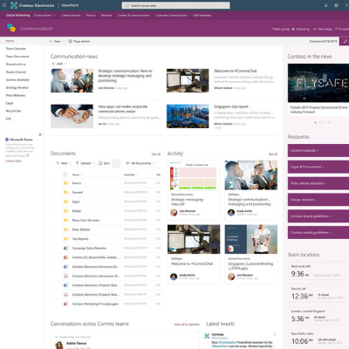Click the first carousel dot under FlySafe
The width and height of the screenshot is (349, 349).
click(x=315, y=122)
